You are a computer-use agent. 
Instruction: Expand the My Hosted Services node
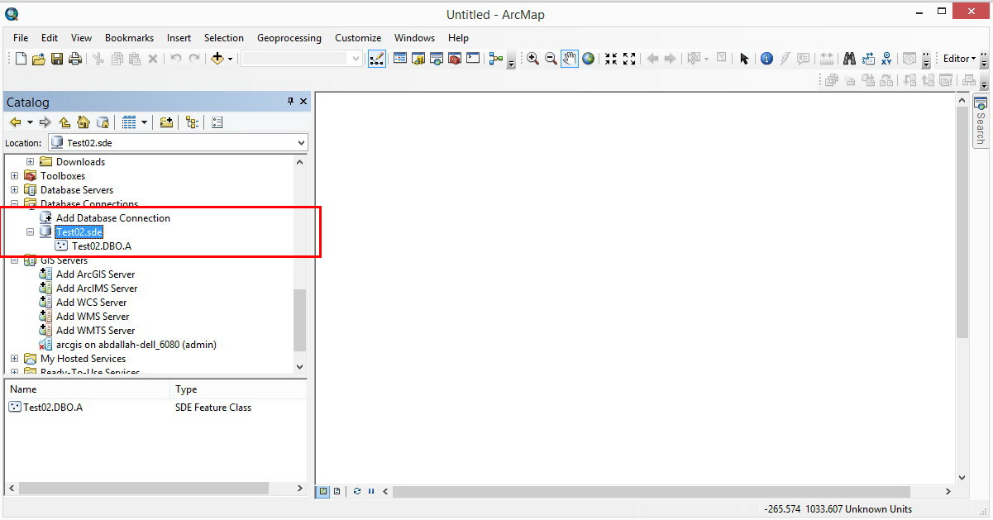(14, 359)
